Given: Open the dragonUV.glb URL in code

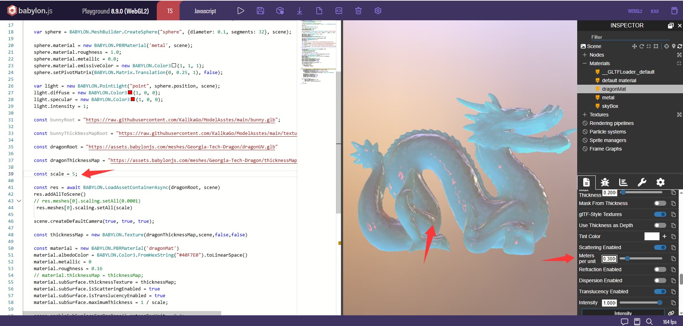Looking at the screenshot, I should pyautogui.click(x=182, y=147).
